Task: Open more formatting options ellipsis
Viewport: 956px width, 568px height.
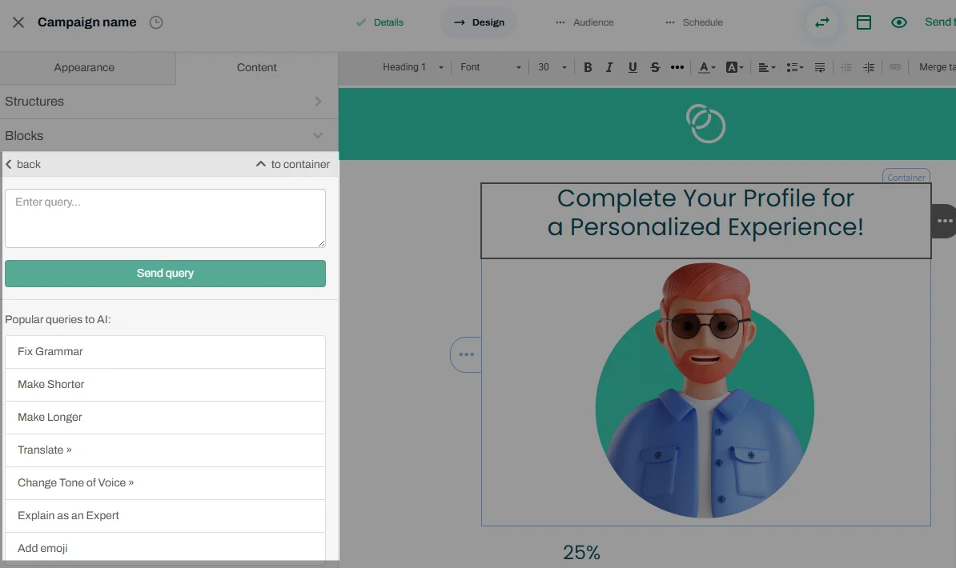Action: coord(677,68)
